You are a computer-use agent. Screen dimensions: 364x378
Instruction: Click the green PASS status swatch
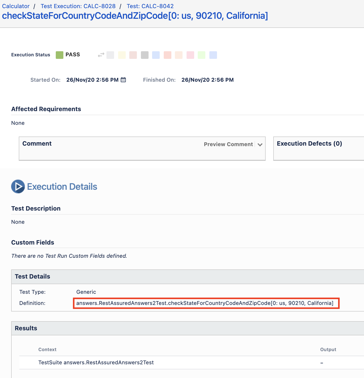tap(60, 55)
